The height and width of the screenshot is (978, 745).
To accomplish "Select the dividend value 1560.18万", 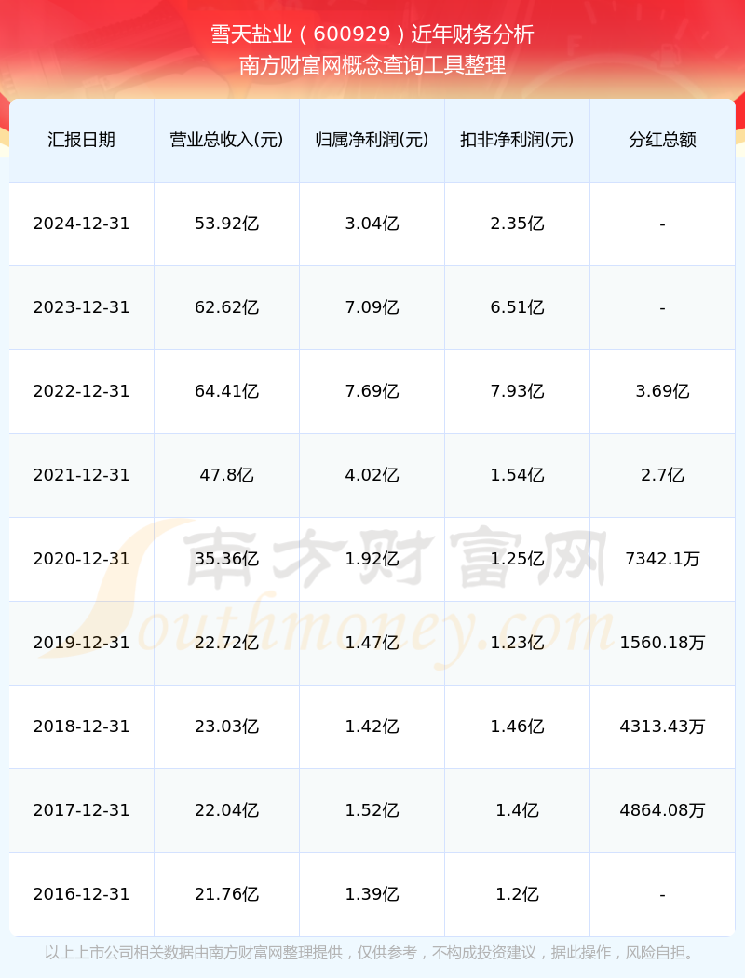I will [x=663, y=643].
